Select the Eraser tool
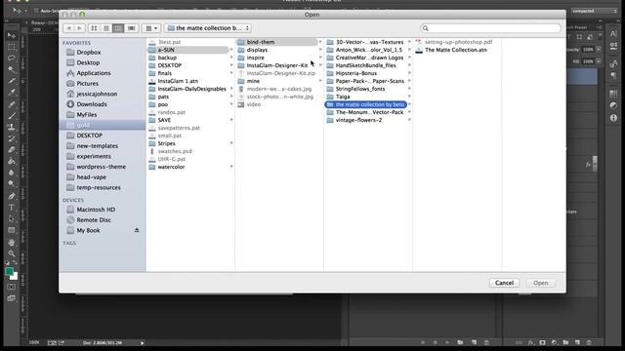Image resolution: width=625 pixels, height=351 pixels. (12, 150)
